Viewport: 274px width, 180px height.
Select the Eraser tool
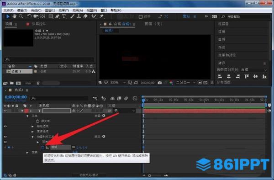85,16
